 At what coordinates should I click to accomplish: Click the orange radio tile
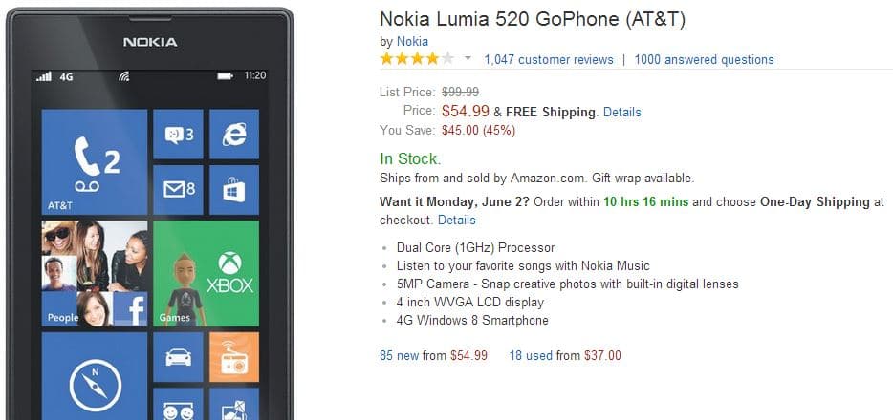(234, 357)
